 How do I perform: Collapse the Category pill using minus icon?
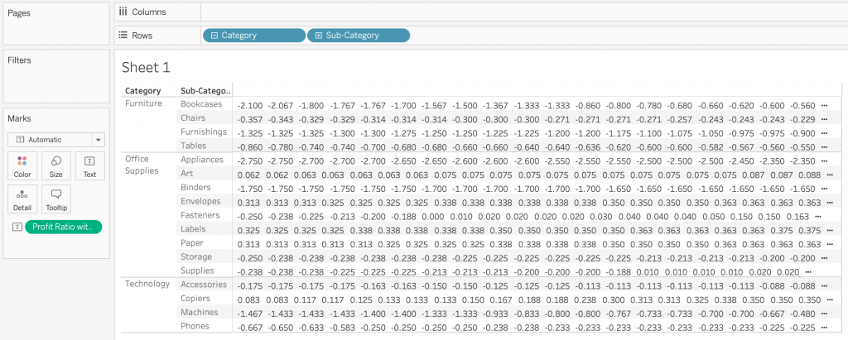click(214, 36)
